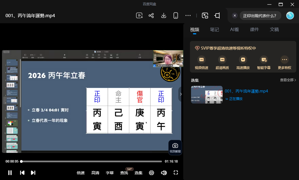Switch to the 课件 tab

coord(254,30)
